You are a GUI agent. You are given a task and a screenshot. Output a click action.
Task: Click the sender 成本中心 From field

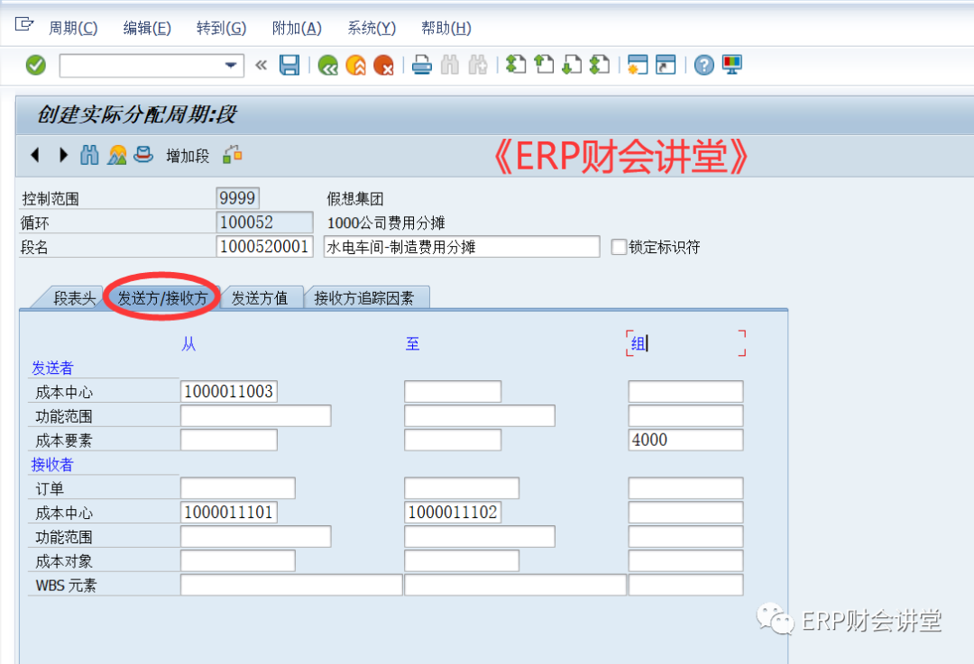tap(229, 392)
